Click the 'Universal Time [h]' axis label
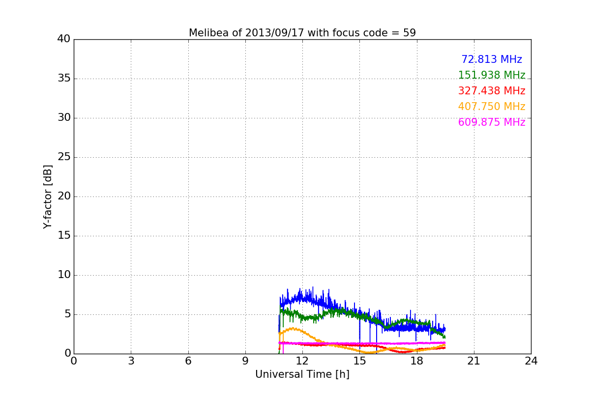This screenshot has height=393, width=590. click(302, 374)
